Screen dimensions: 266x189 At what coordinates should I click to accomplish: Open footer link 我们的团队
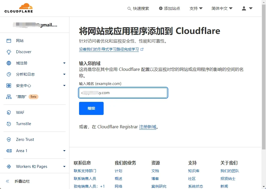click(230, 171)
